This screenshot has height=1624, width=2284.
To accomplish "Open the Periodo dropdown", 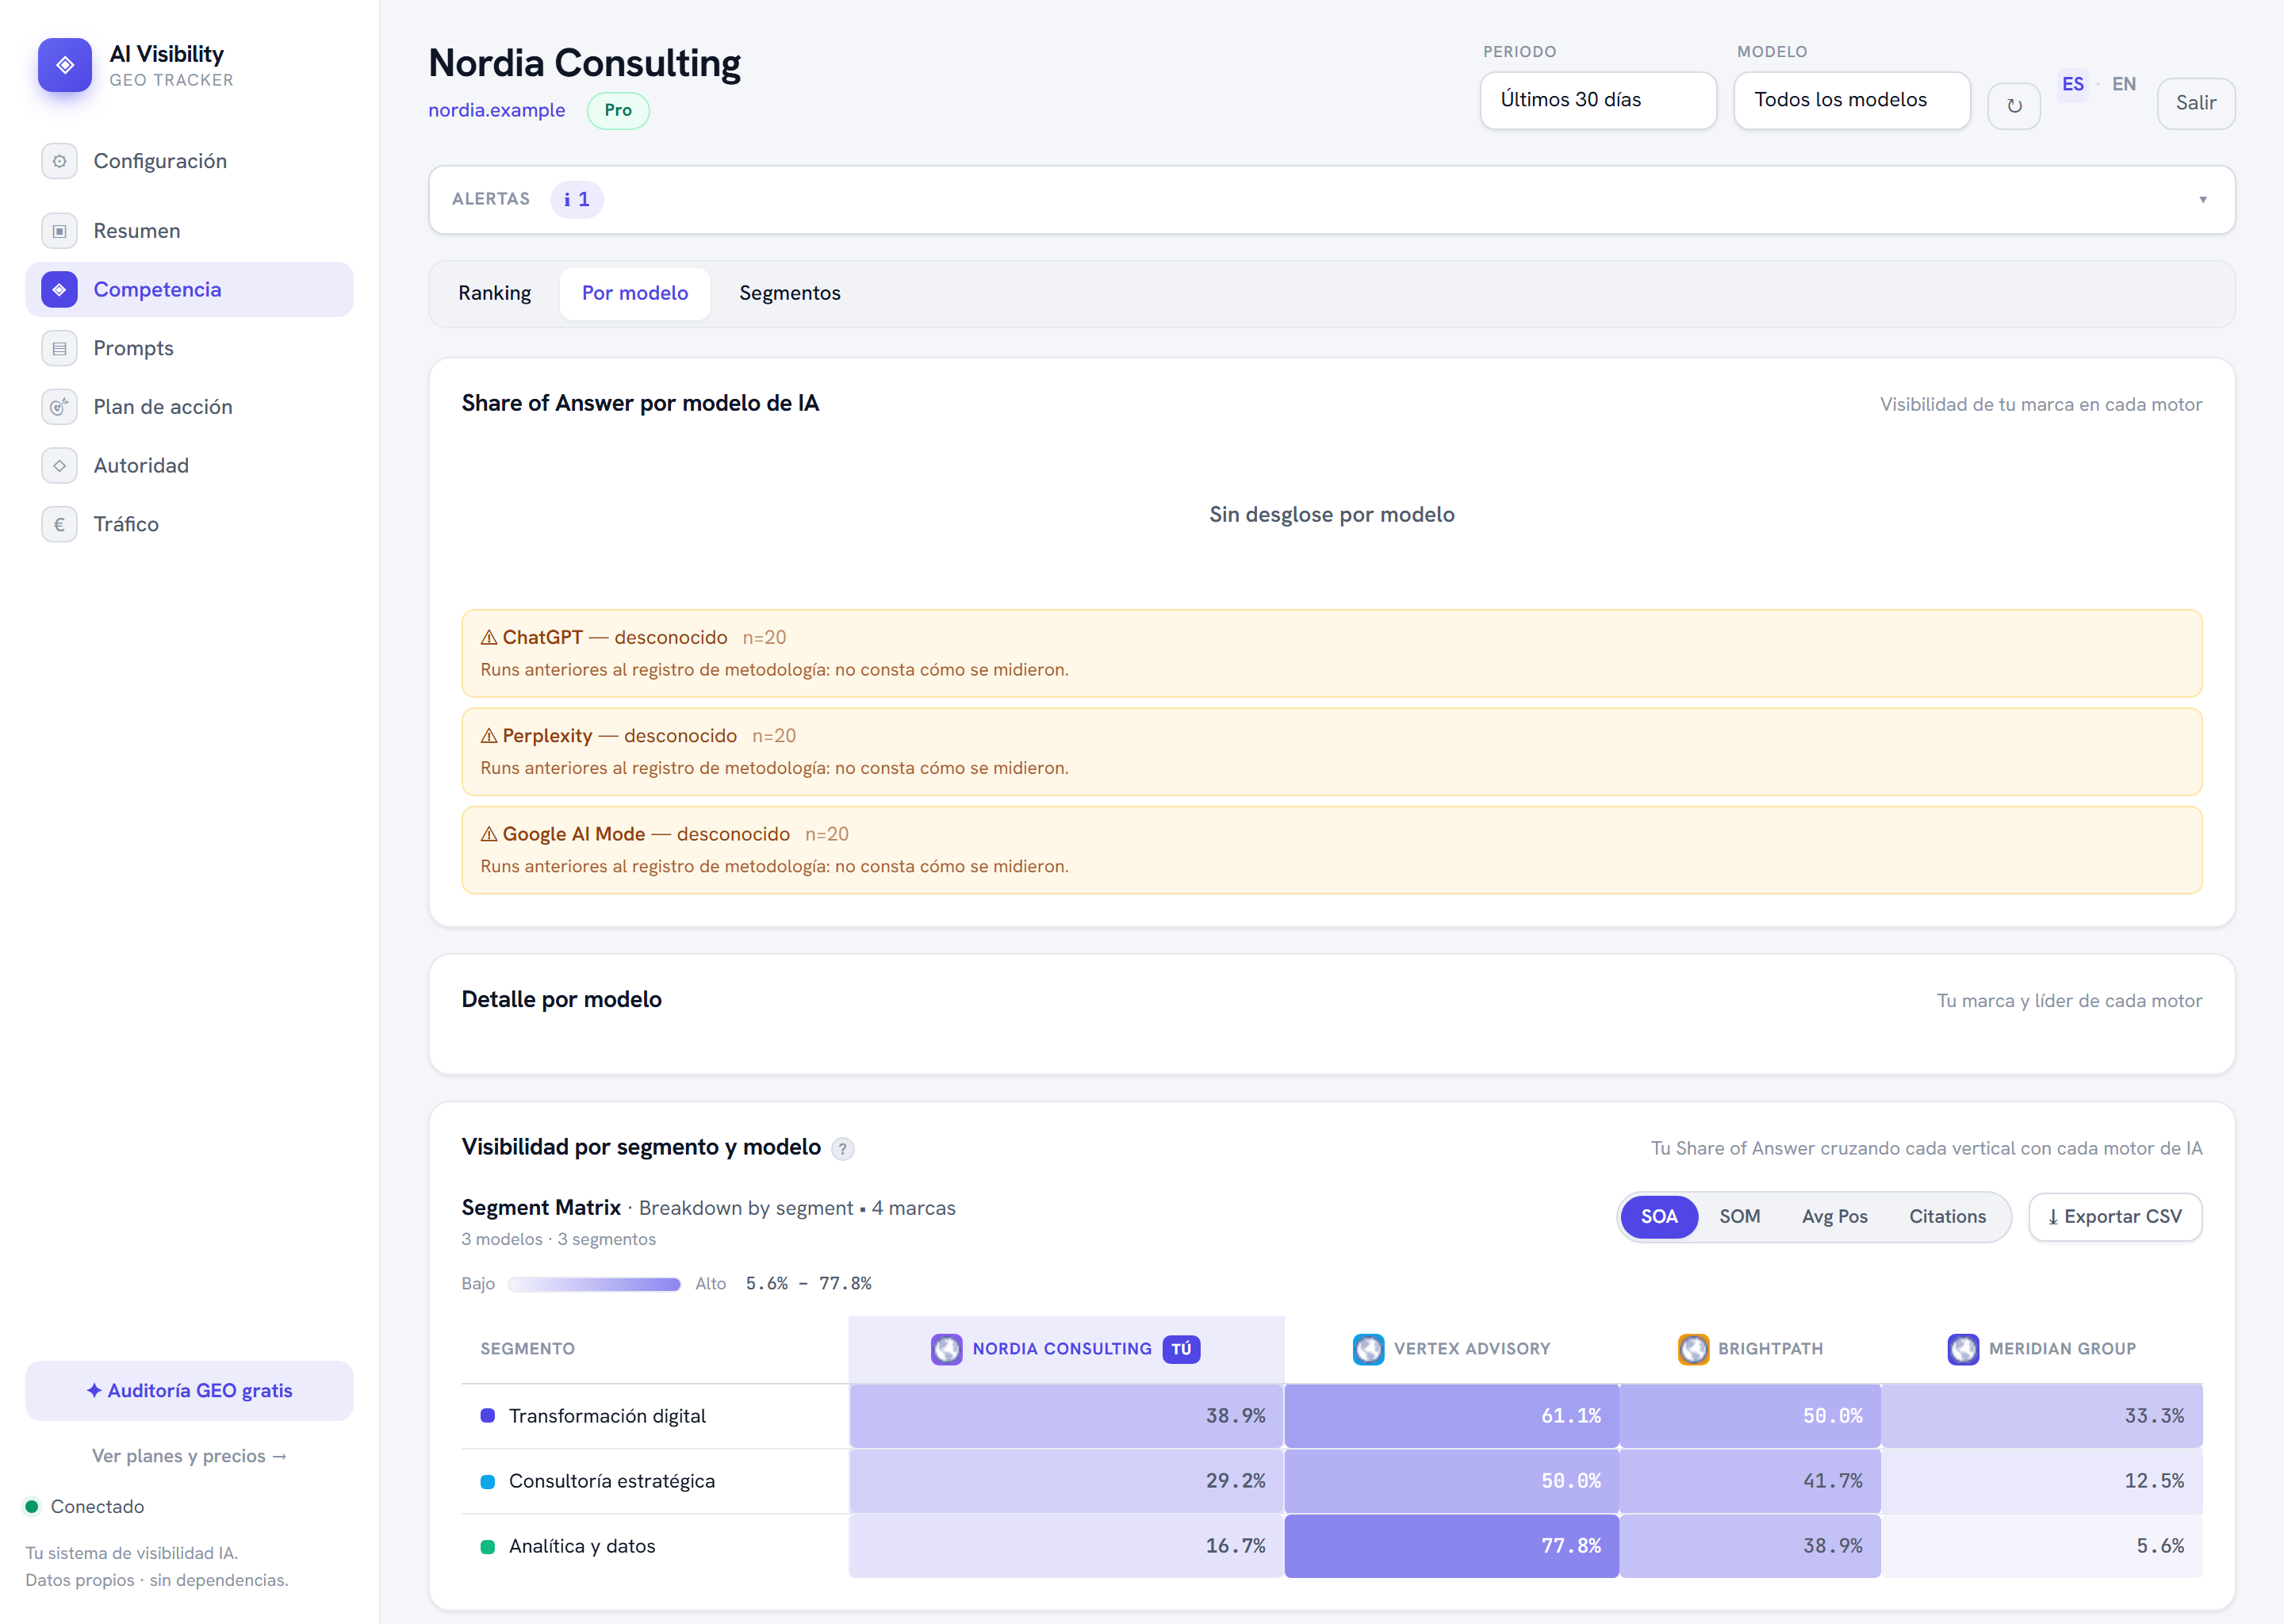I will click(1598, 100).
